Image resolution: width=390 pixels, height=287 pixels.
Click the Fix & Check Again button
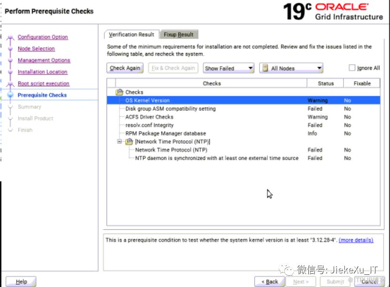[173, 68]
